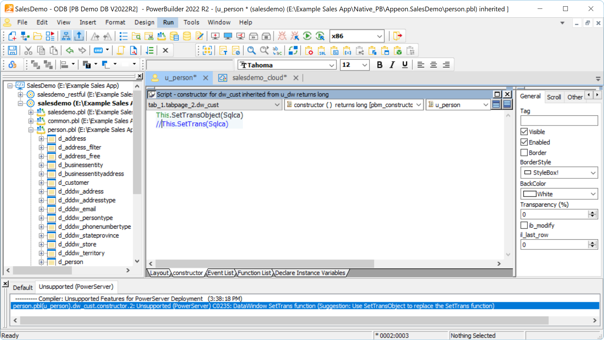Image resolution: width=604 pixels, height=340 pixels.
Task: Uncheck the Enabled checkbox
Action: (x=524, y=142)
